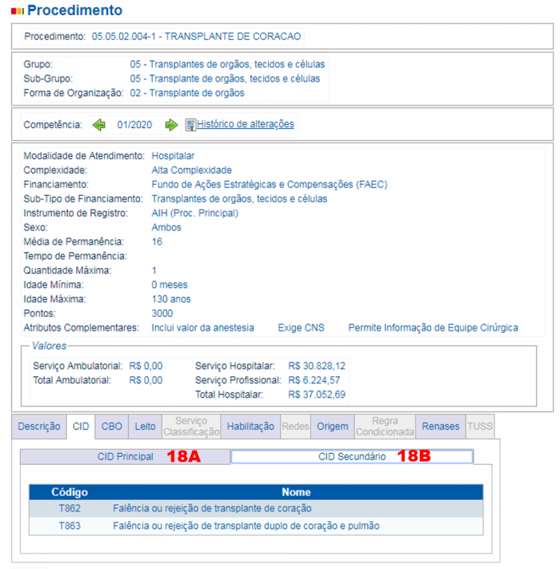Open the CBO tab
The width and height of the screenshot is (560, 569).
pyautogui.click(x=111, y=427)
